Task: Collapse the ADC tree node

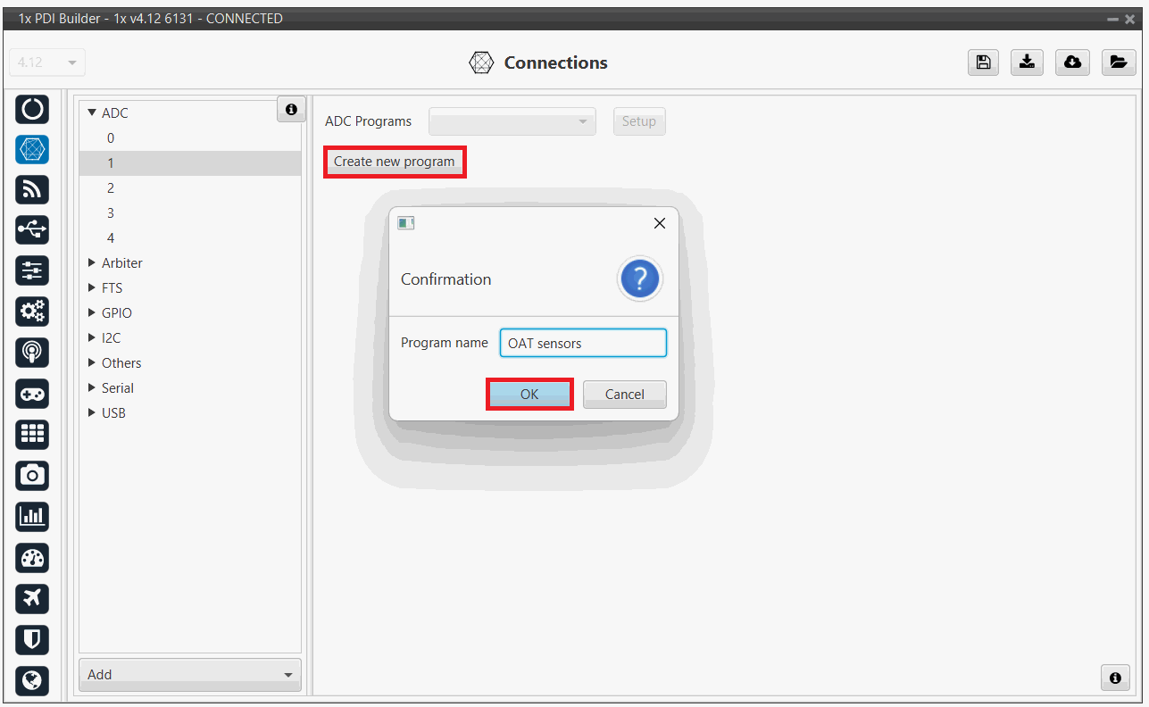Action: tap(92, 113)
